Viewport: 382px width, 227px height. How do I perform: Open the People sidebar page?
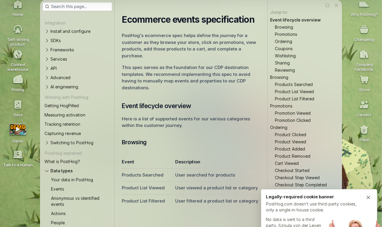coord(58,223)
